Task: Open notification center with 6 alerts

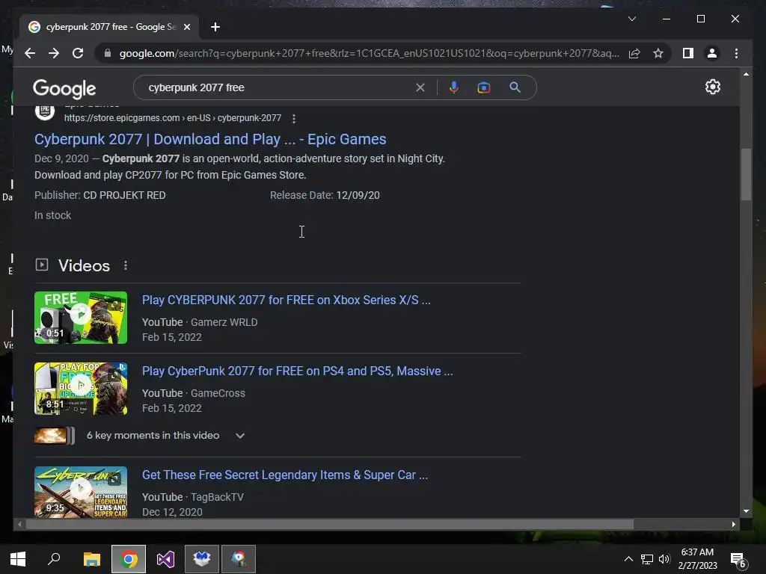Action: point(738,560)
